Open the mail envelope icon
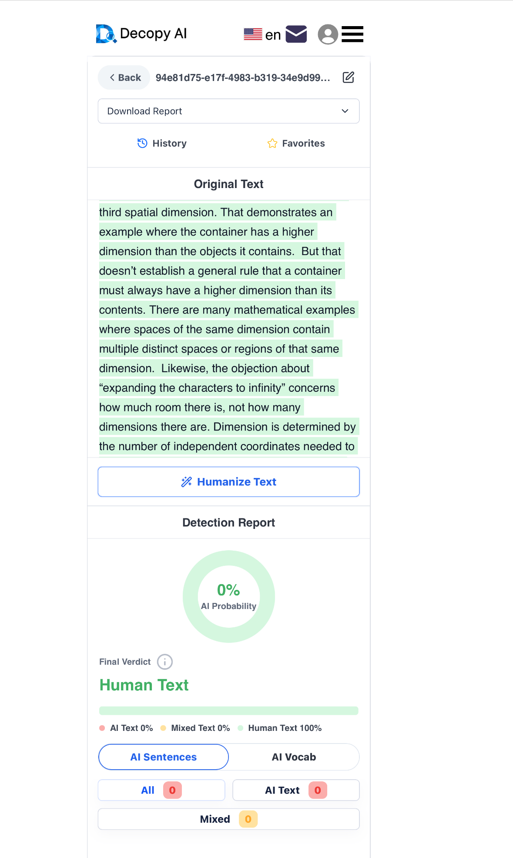Screen dimensions: 513x858 coord(296,34)
